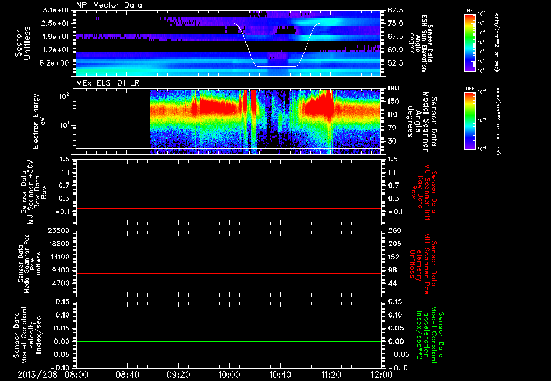Select the 11:20 time axis label
The width and height of the screenshot is (551, 381).
(330, 374)
